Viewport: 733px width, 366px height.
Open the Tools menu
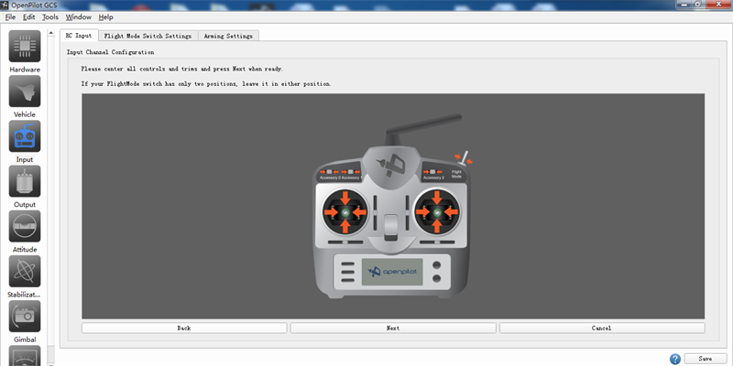click(x=50, y=17)
